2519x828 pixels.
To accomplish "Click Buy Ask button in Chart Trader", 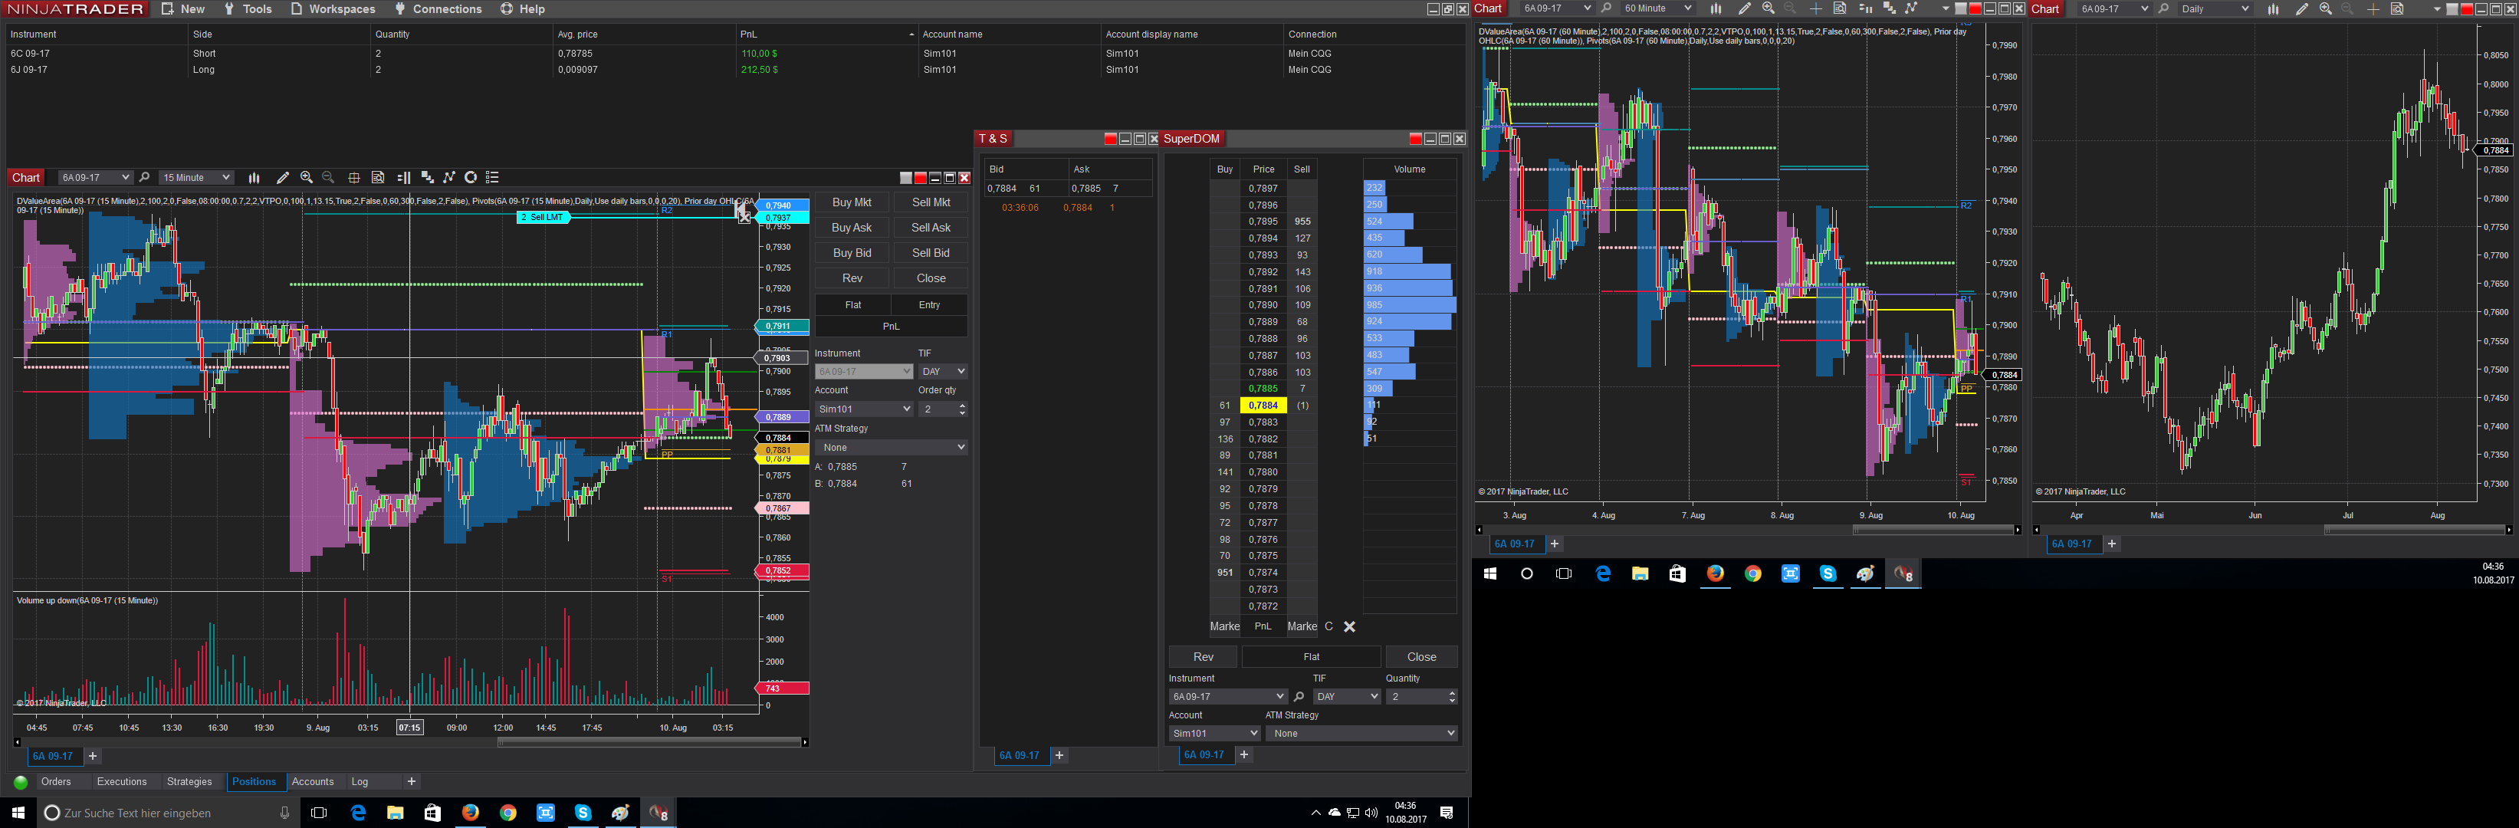I will pos(852,228).
